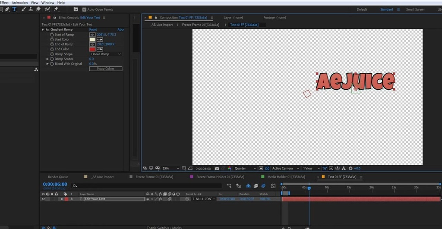The width and height of the screenshot is (442, 229).
Task: Open Help menu
Action: point(61,3)
